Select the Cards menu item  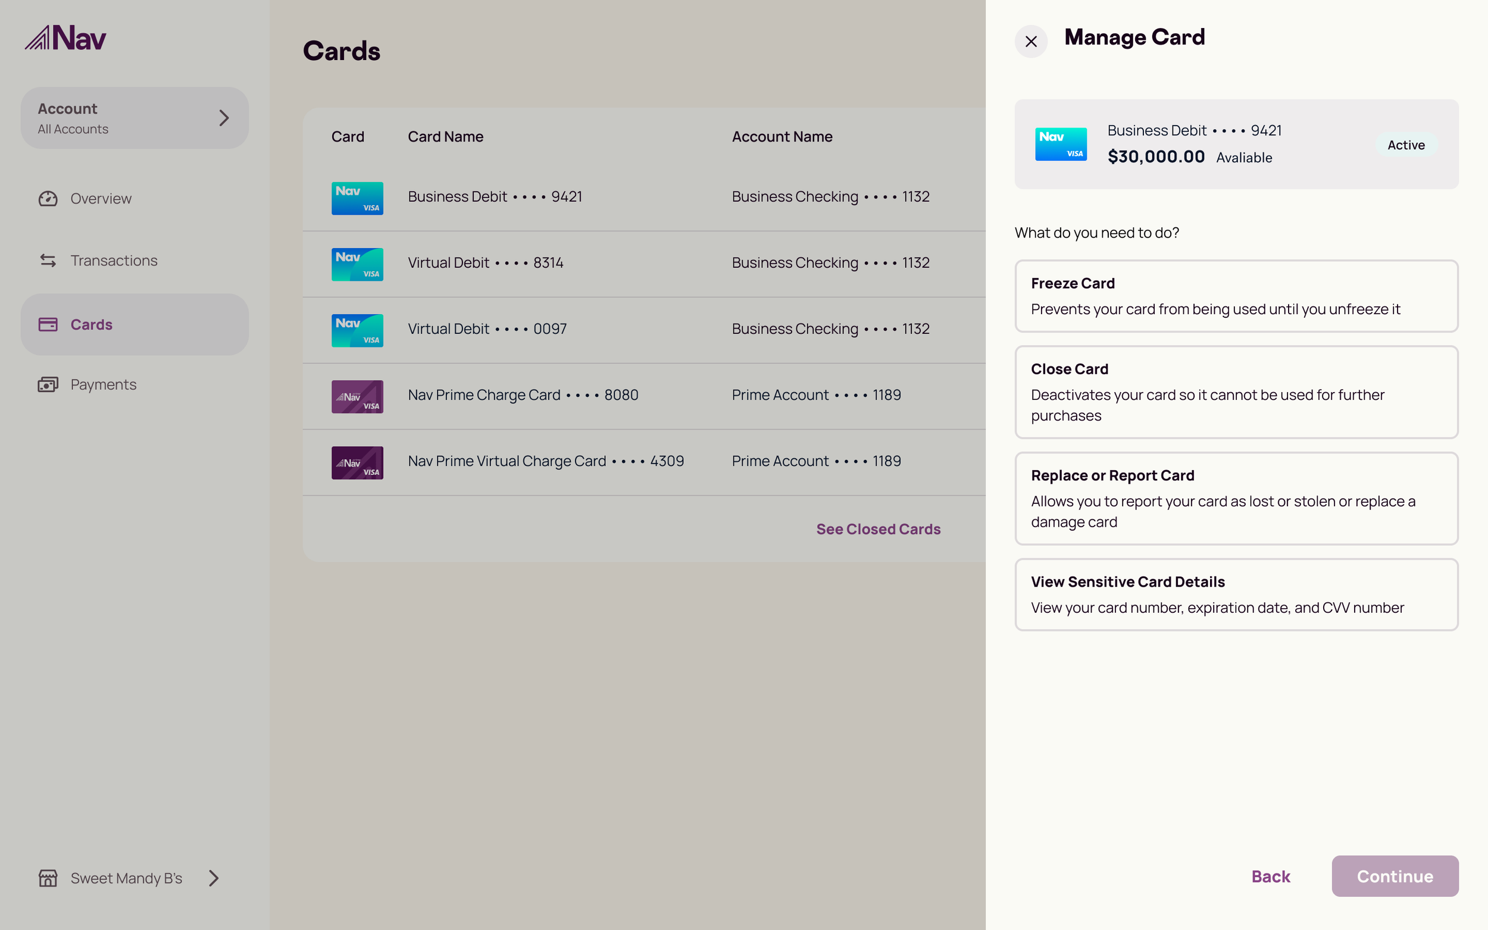(x=135, y=324)
